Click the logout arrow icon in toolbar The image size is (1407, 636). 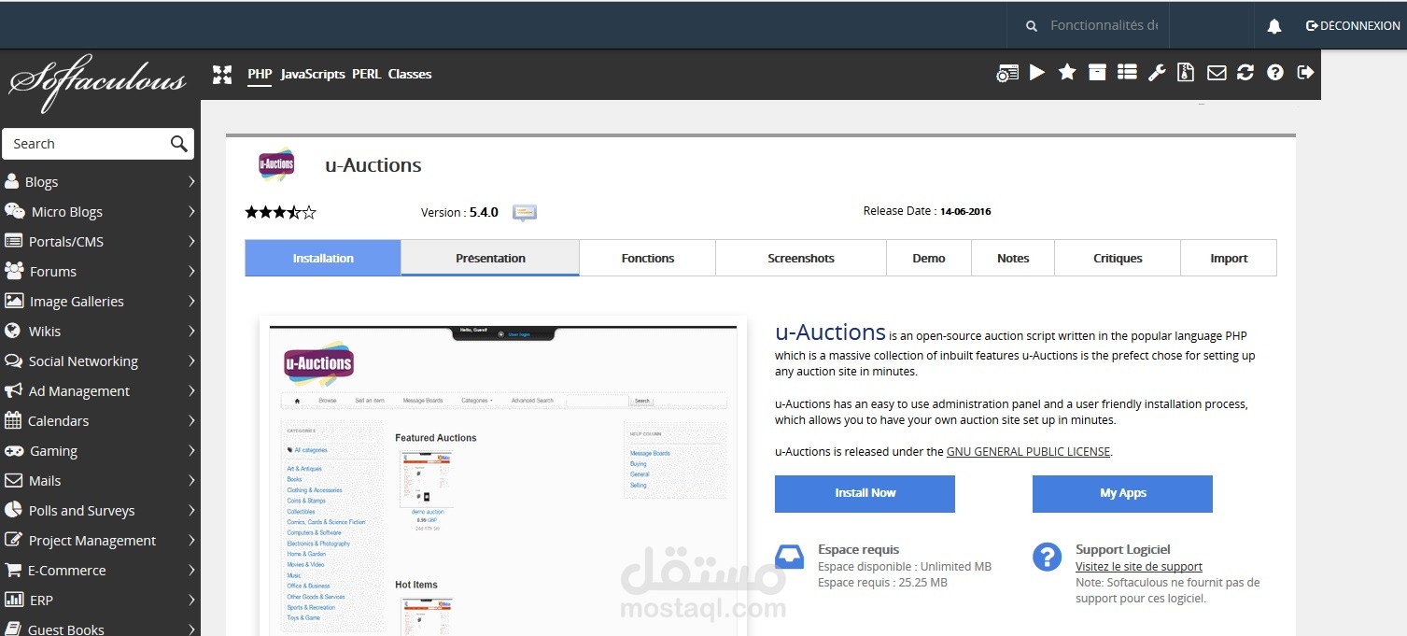(x=1305, y=72)
